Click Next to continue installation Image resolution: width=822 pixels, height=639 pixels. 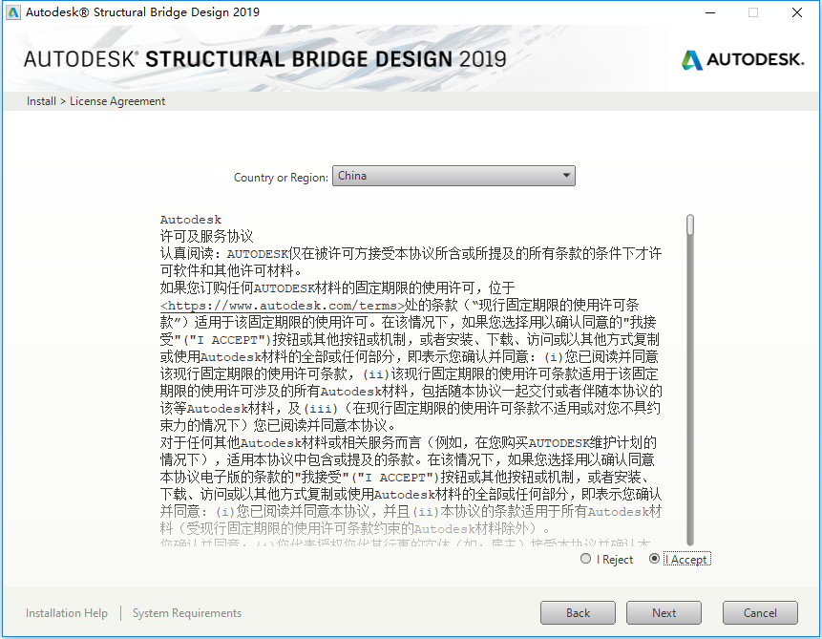pos(664,613)
